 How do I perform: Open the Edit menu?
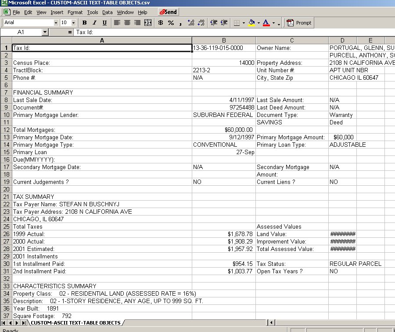[28, 12]
